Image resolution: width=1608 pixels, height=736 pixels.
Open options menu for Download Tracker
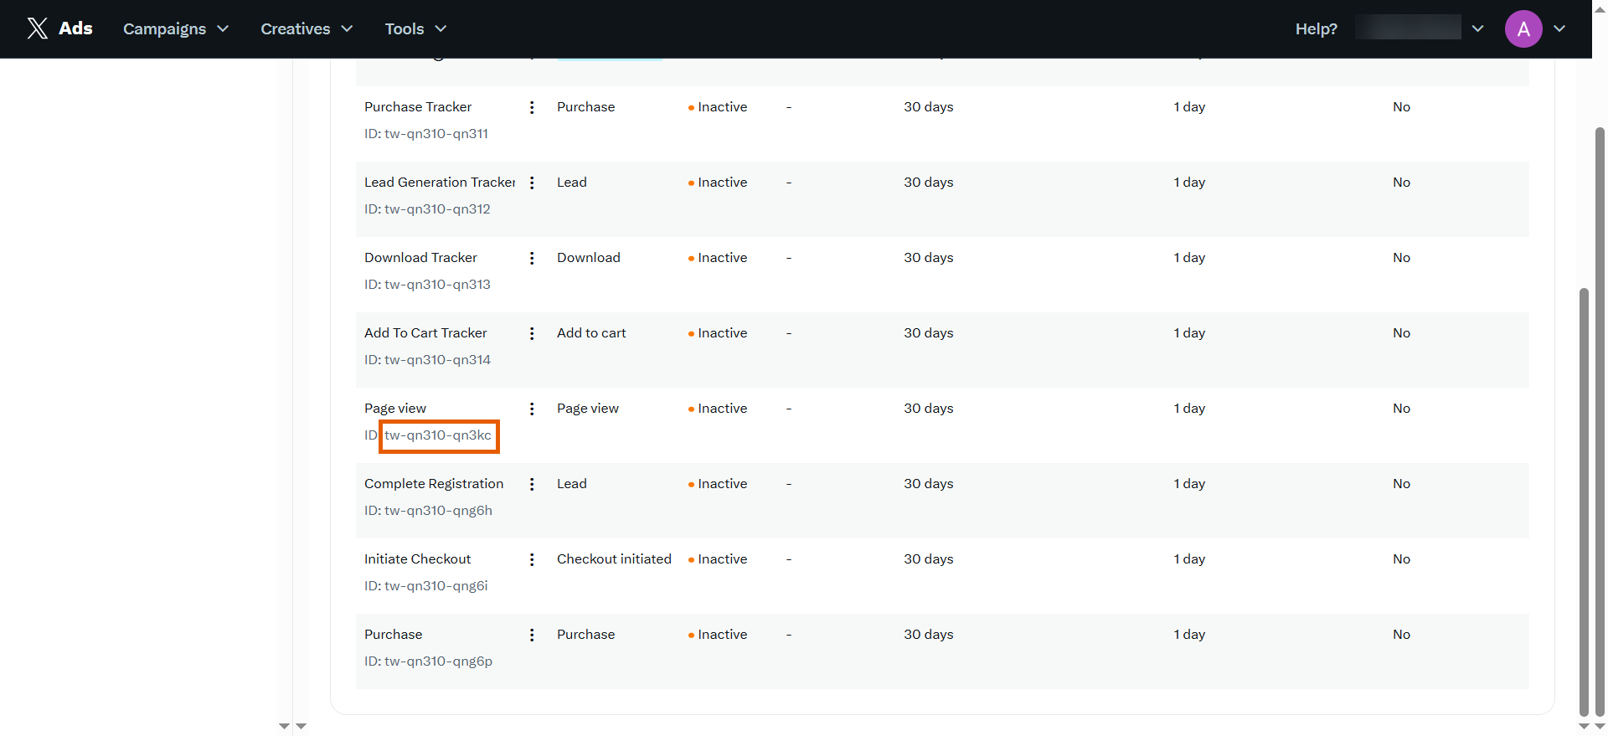pos(532,258)
